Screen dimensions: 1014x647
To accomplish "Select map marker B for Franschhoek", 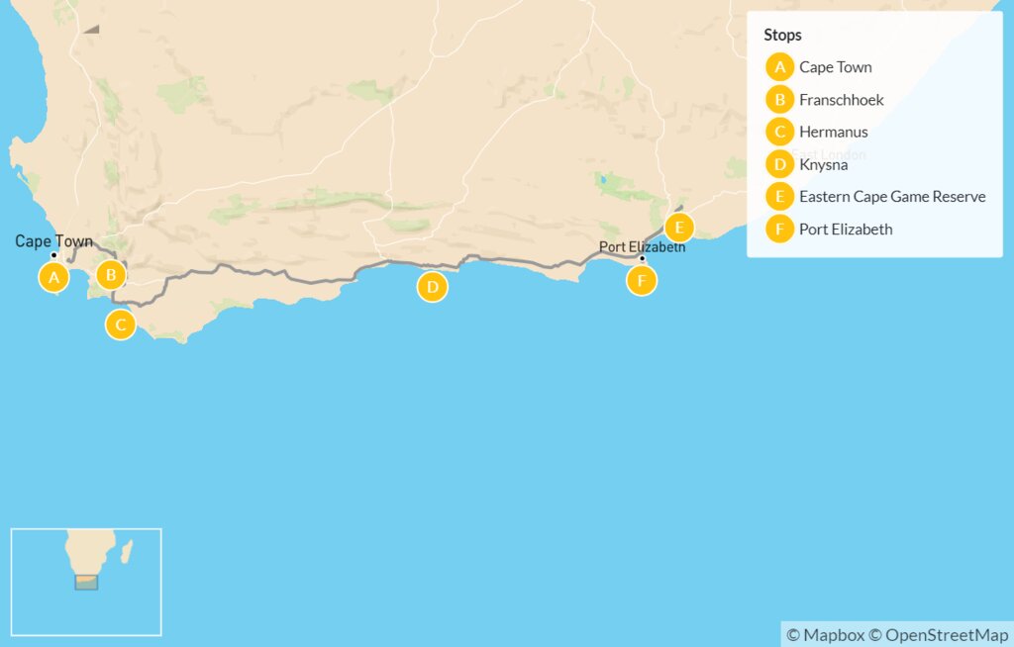I will (x=111, y=275).
